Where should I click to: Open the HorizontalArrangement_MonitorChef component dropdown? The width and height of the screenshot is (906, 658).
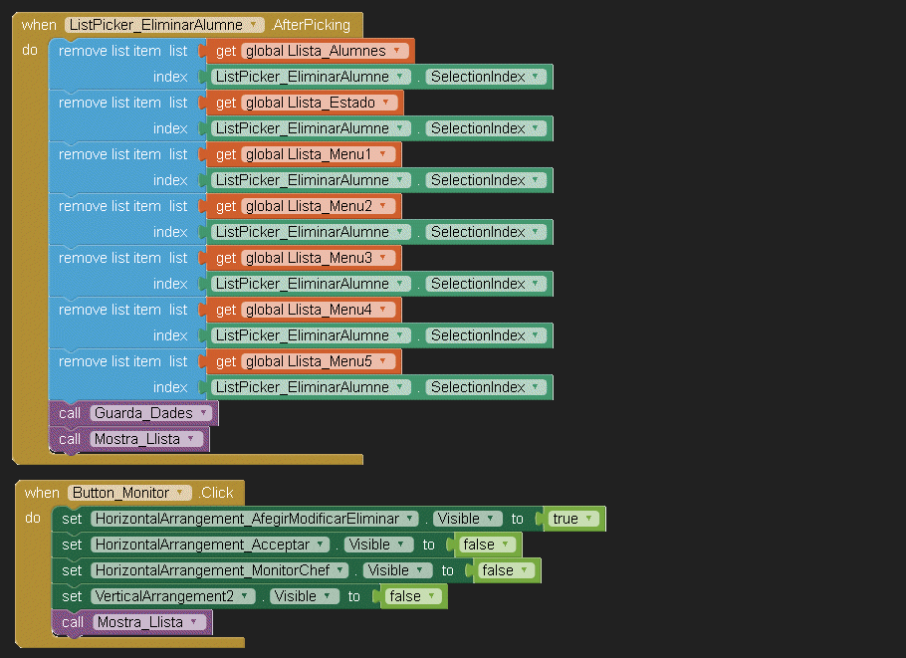[x=340, y=570]
